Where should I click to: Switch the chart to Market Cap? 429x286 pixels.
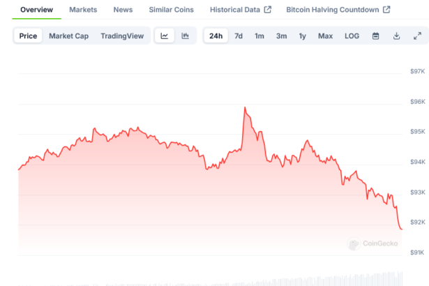click(68, 36)
